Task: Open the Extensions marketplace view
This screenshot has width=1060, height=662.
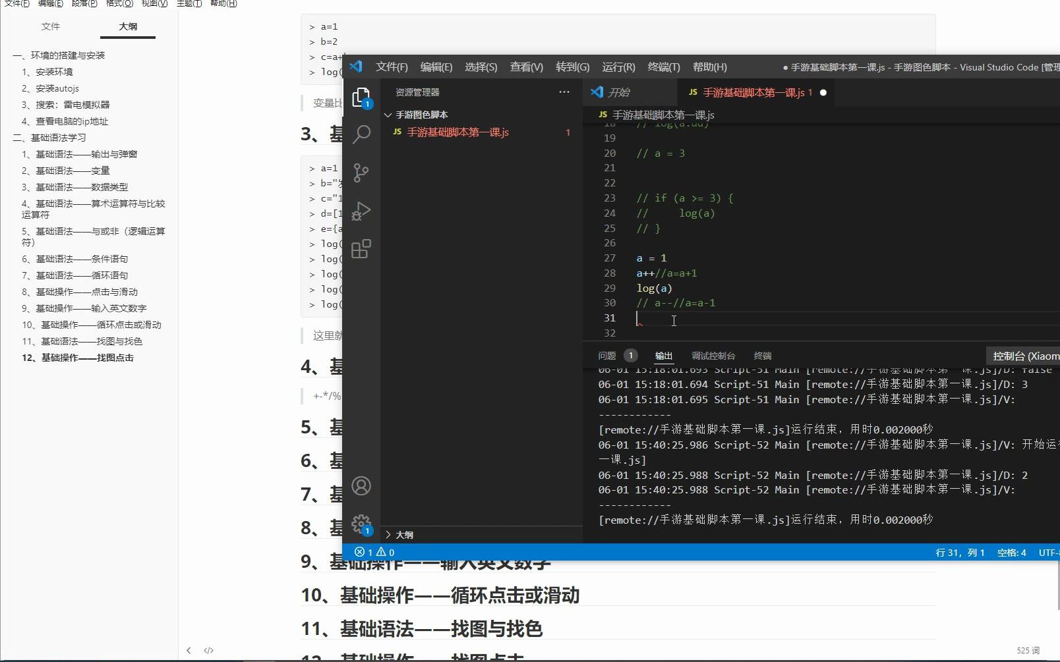Action: click(361, 249)
